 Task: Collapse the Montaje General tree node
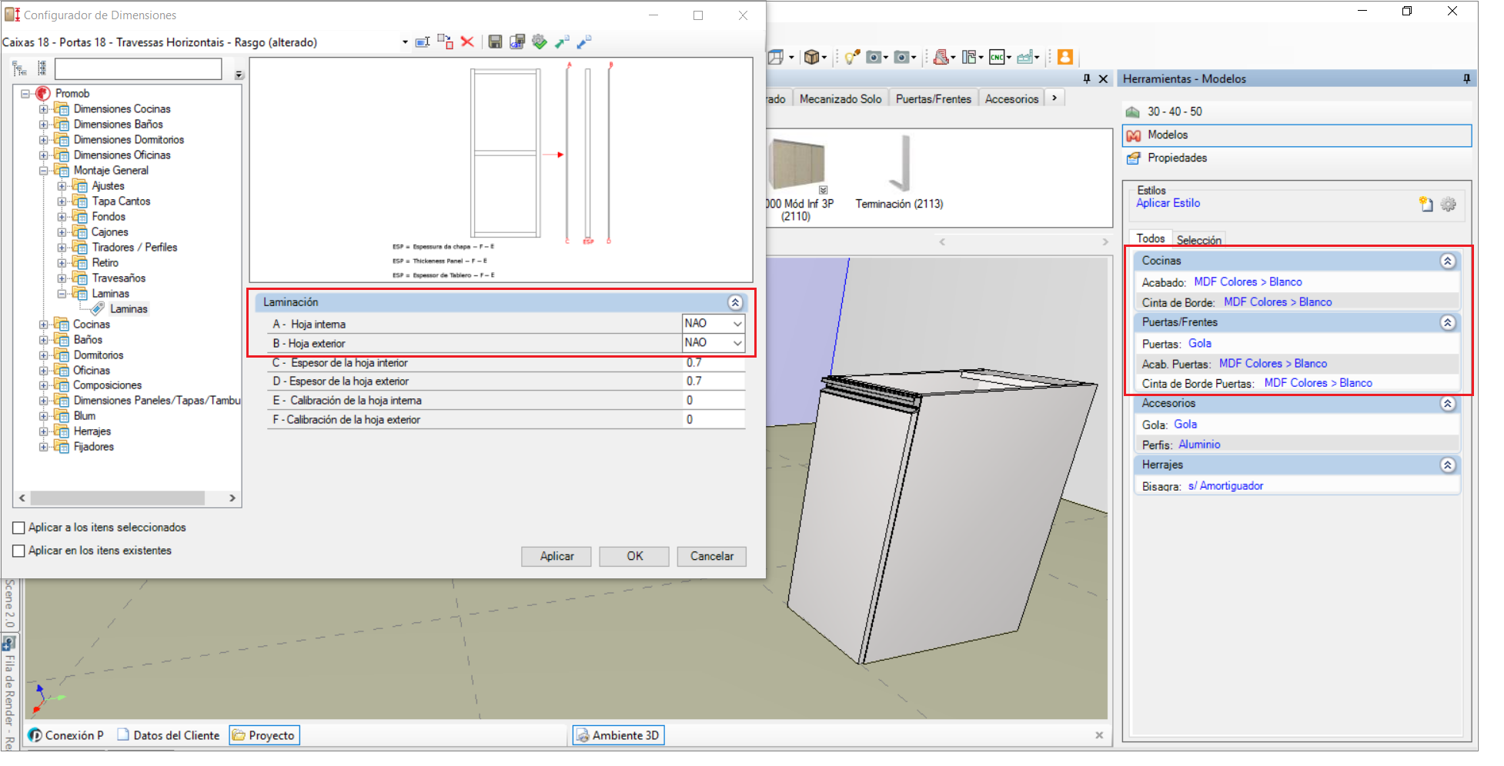coord(44,171)
